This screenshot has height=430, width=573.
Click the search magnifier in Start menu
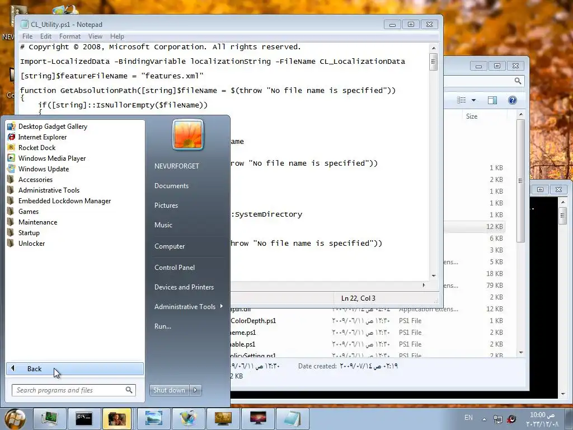point(129,390)
